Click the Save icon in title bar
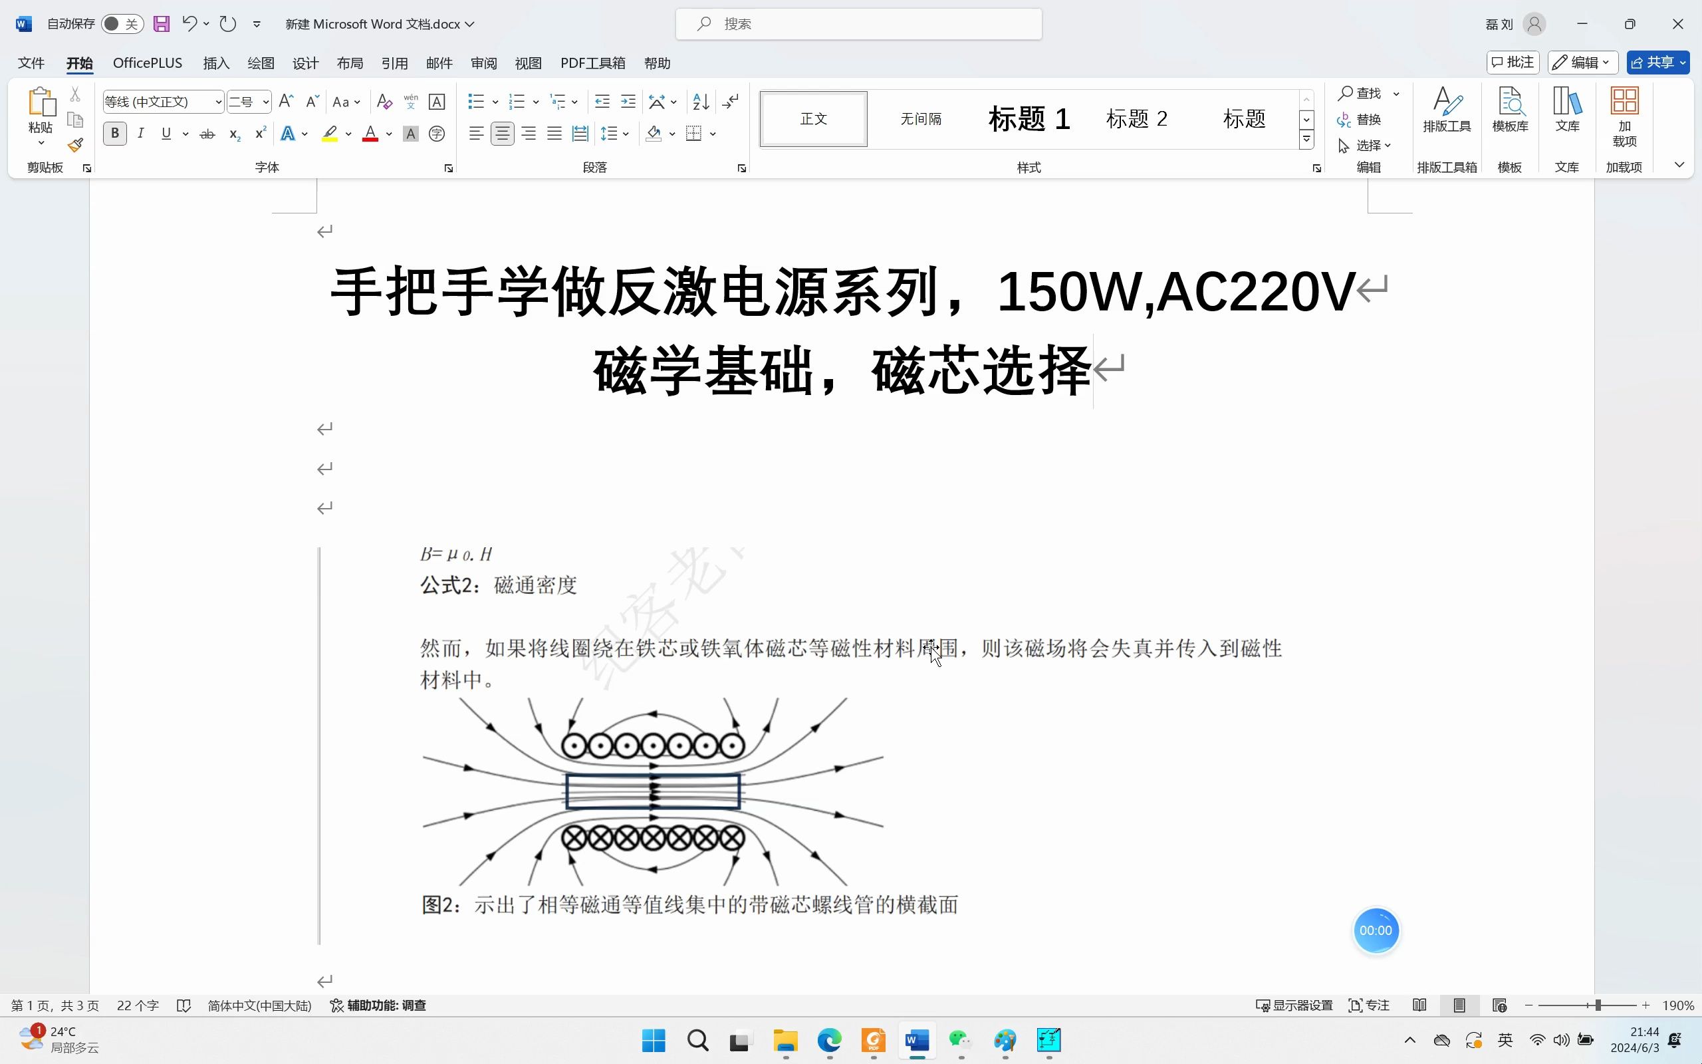Screen dimensions: 1702x1064 point(162,24)
